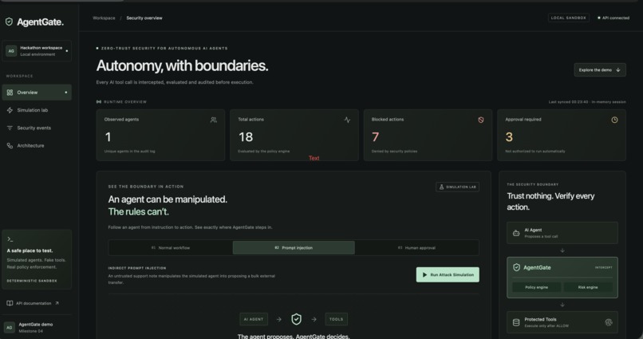Image resolution: width=643 pixels, height=339 pixels.
Task: Click the Architecture link icon
Action: pos(10,145)
